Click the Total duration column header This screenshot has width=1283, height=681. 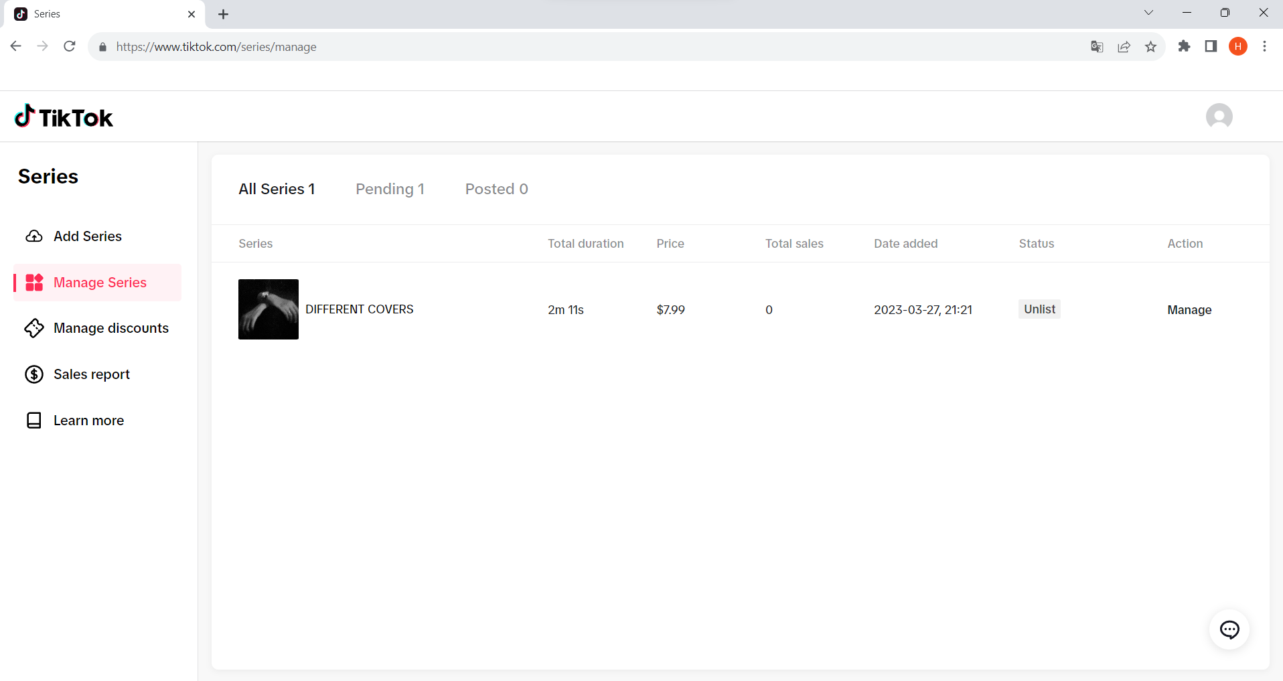click(x=586, y=244)
